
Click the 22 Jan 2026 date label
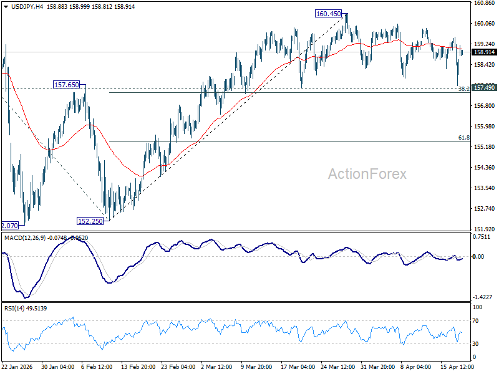(17, 368)
